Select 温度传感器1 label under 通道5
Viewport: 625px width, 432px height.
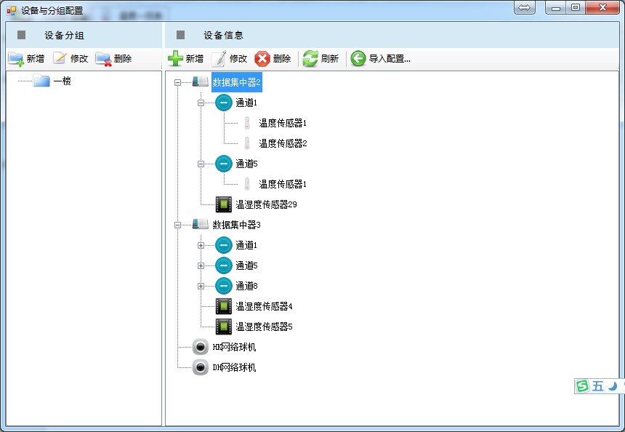coord(283,184)
